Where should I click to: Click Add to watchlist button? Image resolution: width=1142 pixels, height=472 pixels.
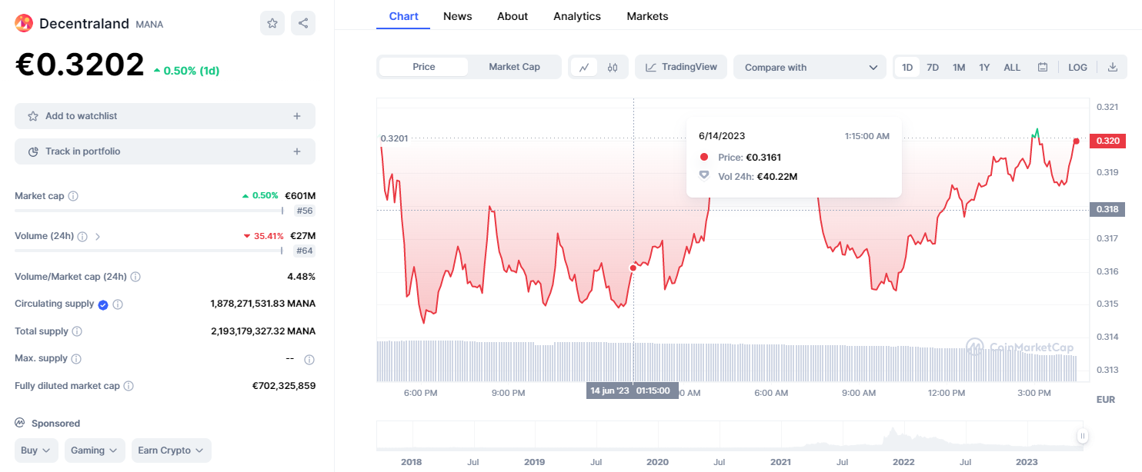tap(165, 116)
